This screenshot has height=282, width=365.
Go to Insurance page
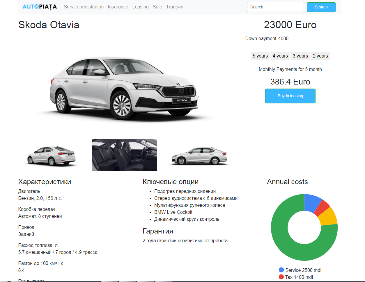118,7
